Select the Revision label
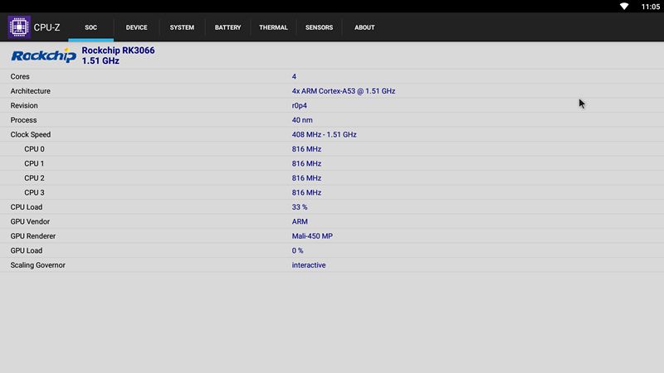The width and height of the screenshot is (664, 373). [24, 105]
